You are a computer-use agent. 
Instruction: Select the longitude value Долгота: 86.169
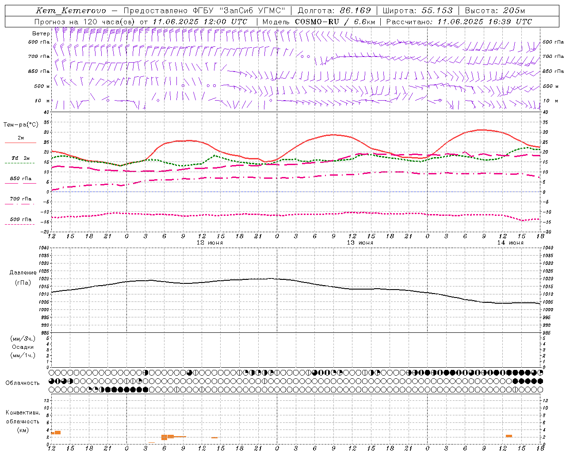(x=334, y=11)
